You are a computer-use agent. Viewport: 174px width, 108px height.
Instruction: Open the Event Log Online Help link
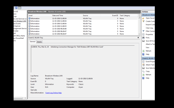pyautogui.click(x=53, y=93)
